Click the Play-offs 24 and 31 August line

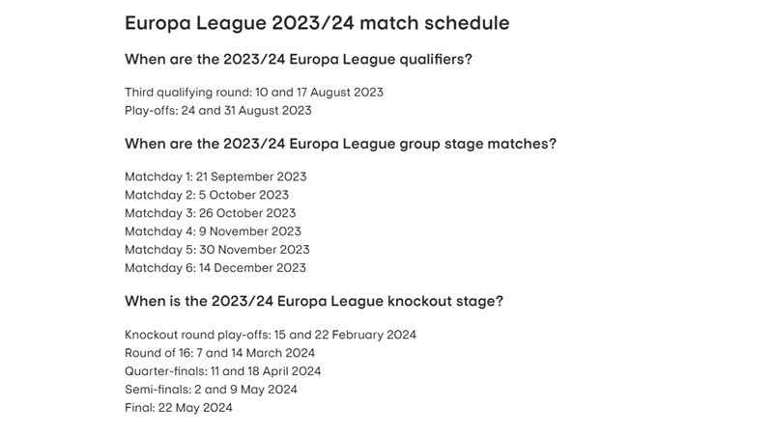coord(217,111)
